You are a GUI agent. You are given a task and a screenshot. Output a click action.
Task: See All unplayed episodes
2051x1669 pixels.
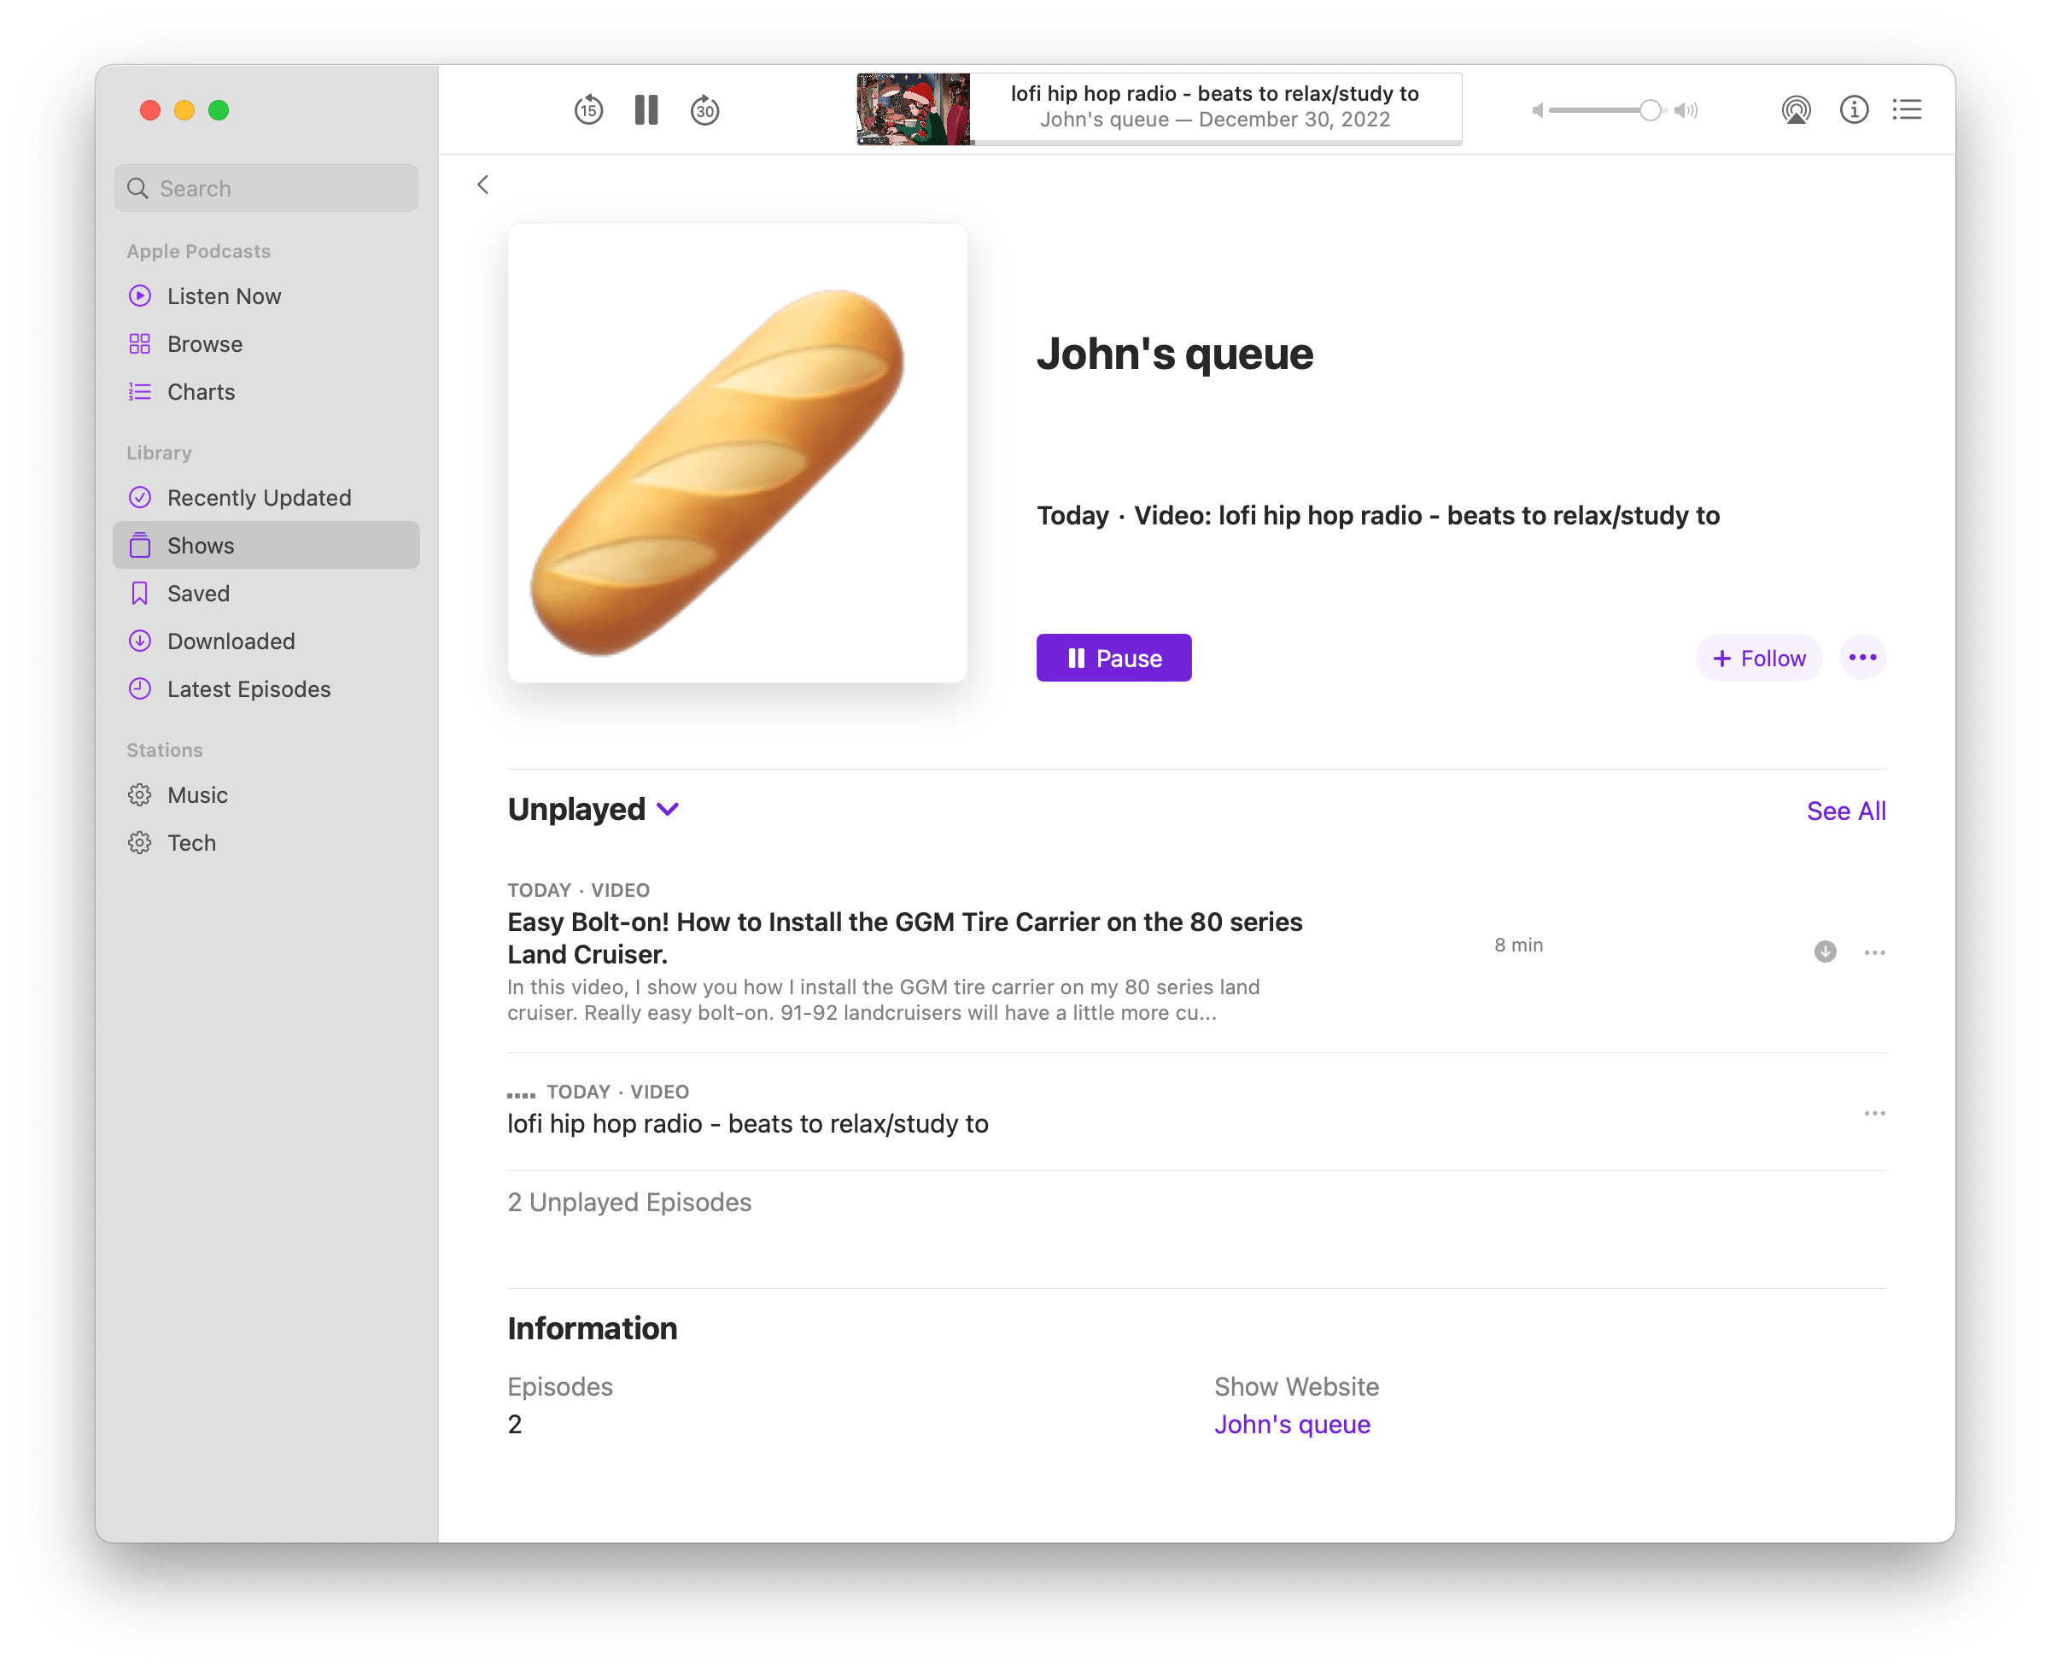[x=1847, y=809]
